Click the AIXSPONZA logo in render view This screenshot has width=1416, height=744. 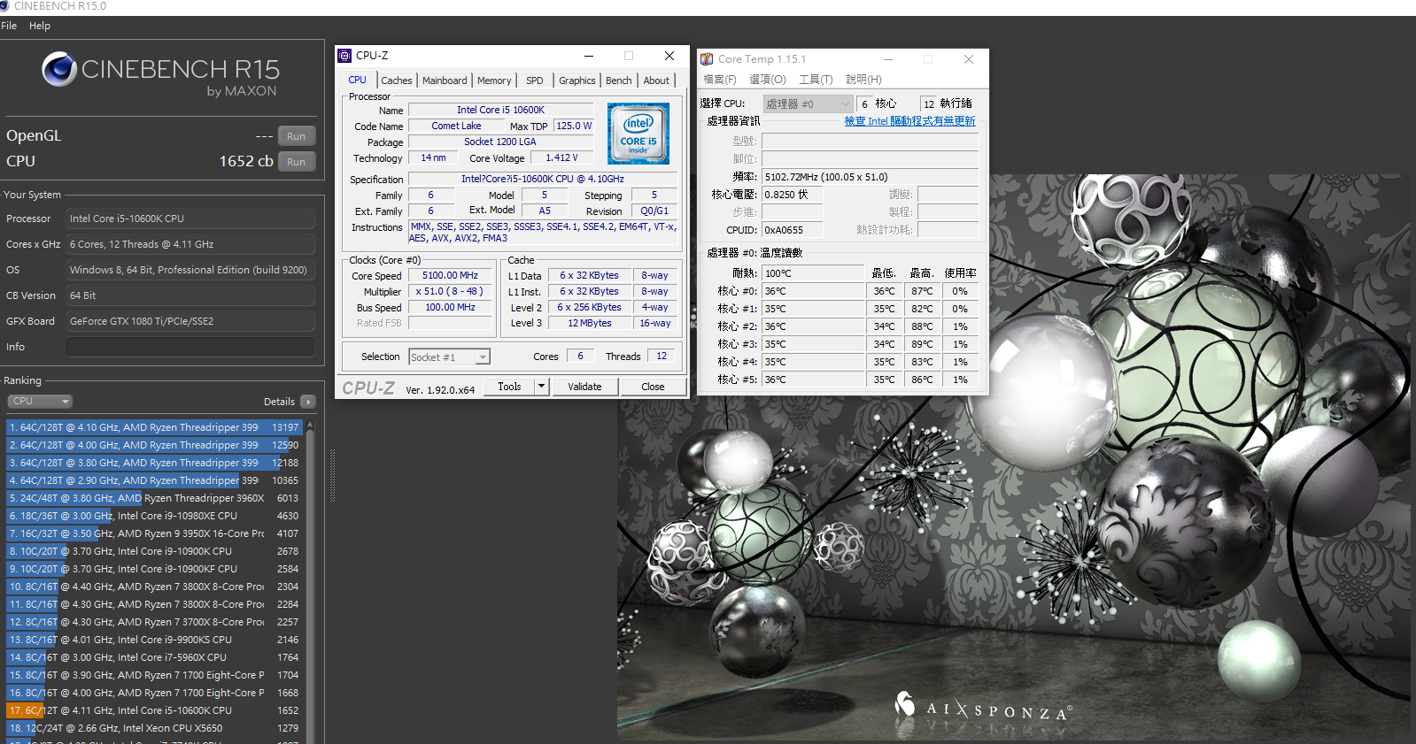pyautogui.click(x=983, y=707)
